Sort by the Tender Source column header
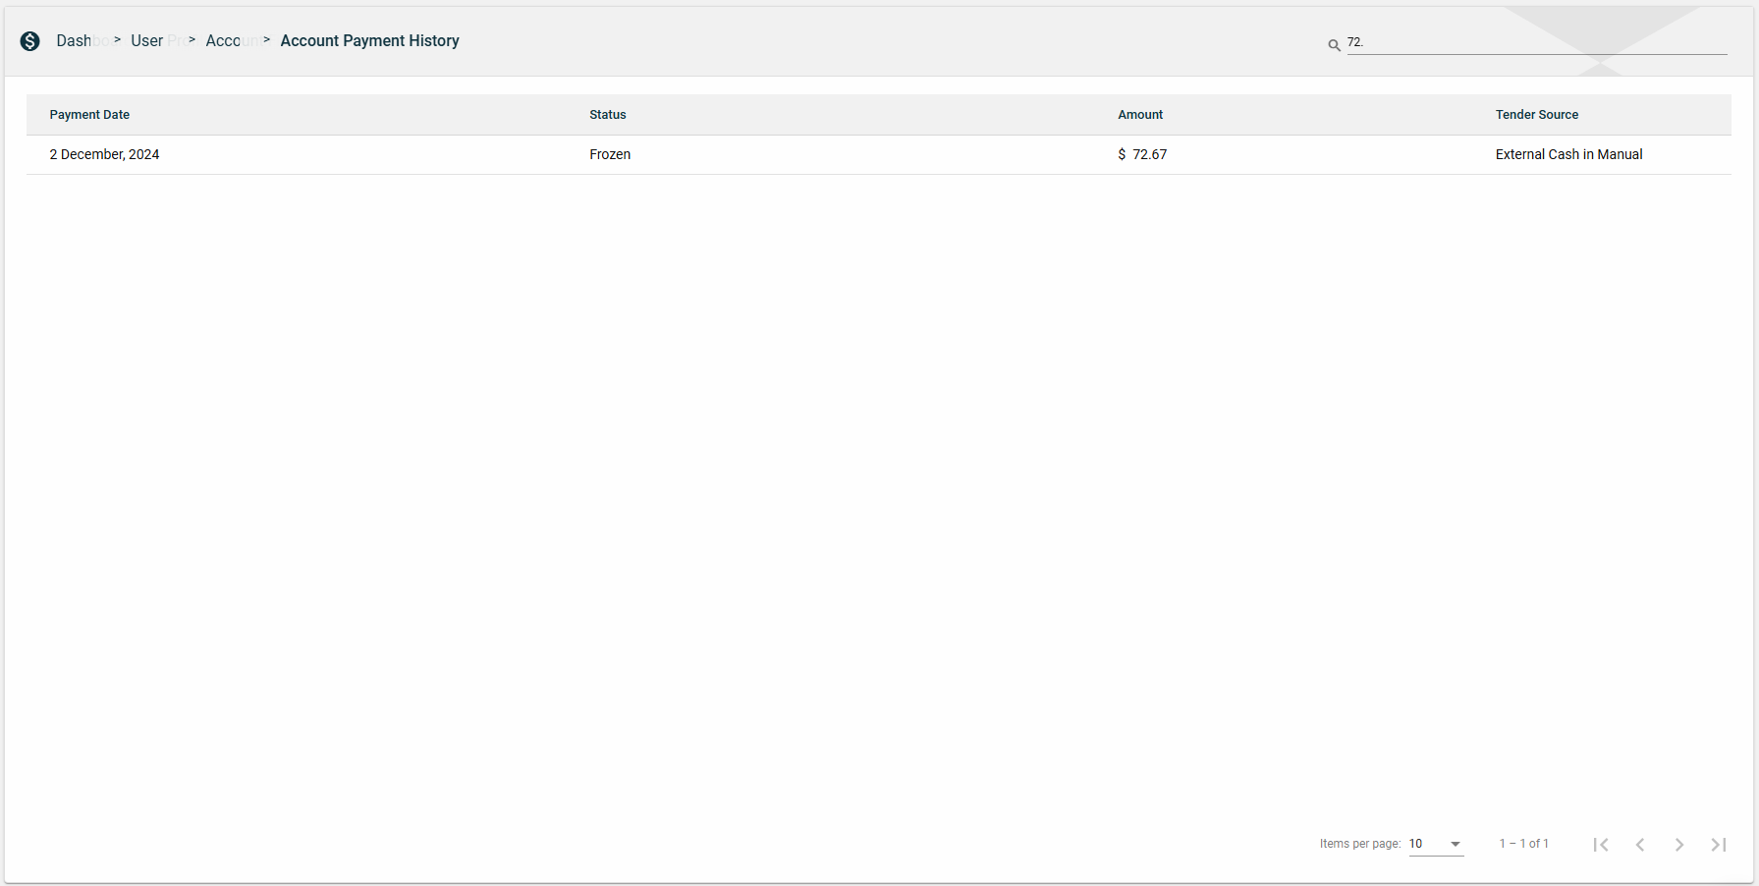 click(1536, 115)
